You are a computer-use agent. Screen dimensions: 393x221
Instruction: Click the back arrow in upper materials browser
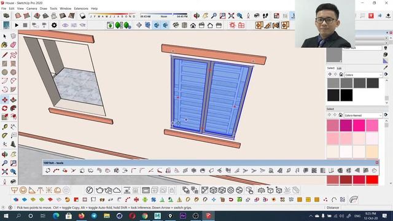(330, 74)
